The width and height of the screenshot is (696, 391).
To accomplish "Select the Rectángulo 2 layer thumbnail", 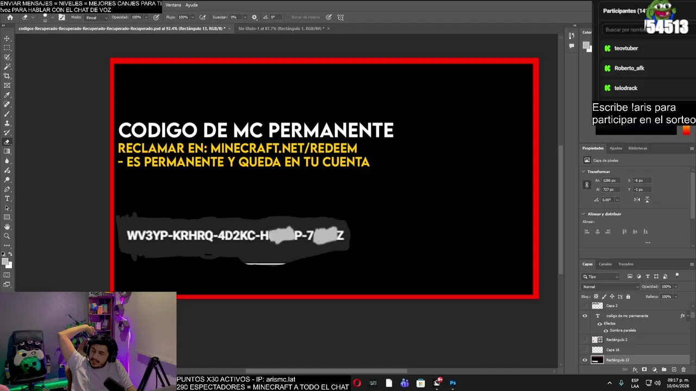I will coord(598,339).
